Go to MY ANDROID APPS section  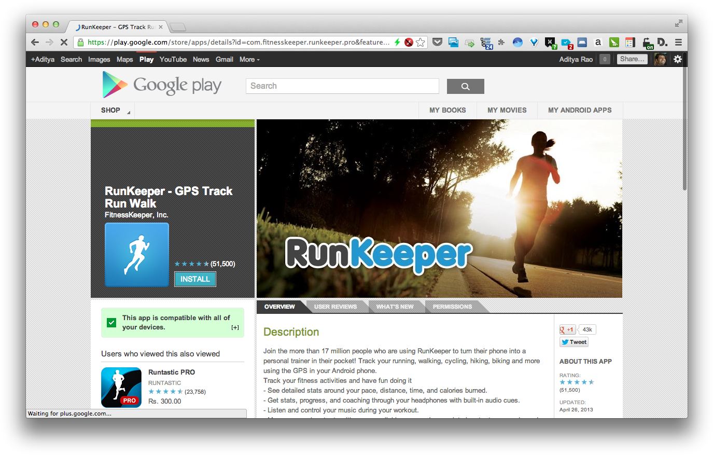point(580,110)
